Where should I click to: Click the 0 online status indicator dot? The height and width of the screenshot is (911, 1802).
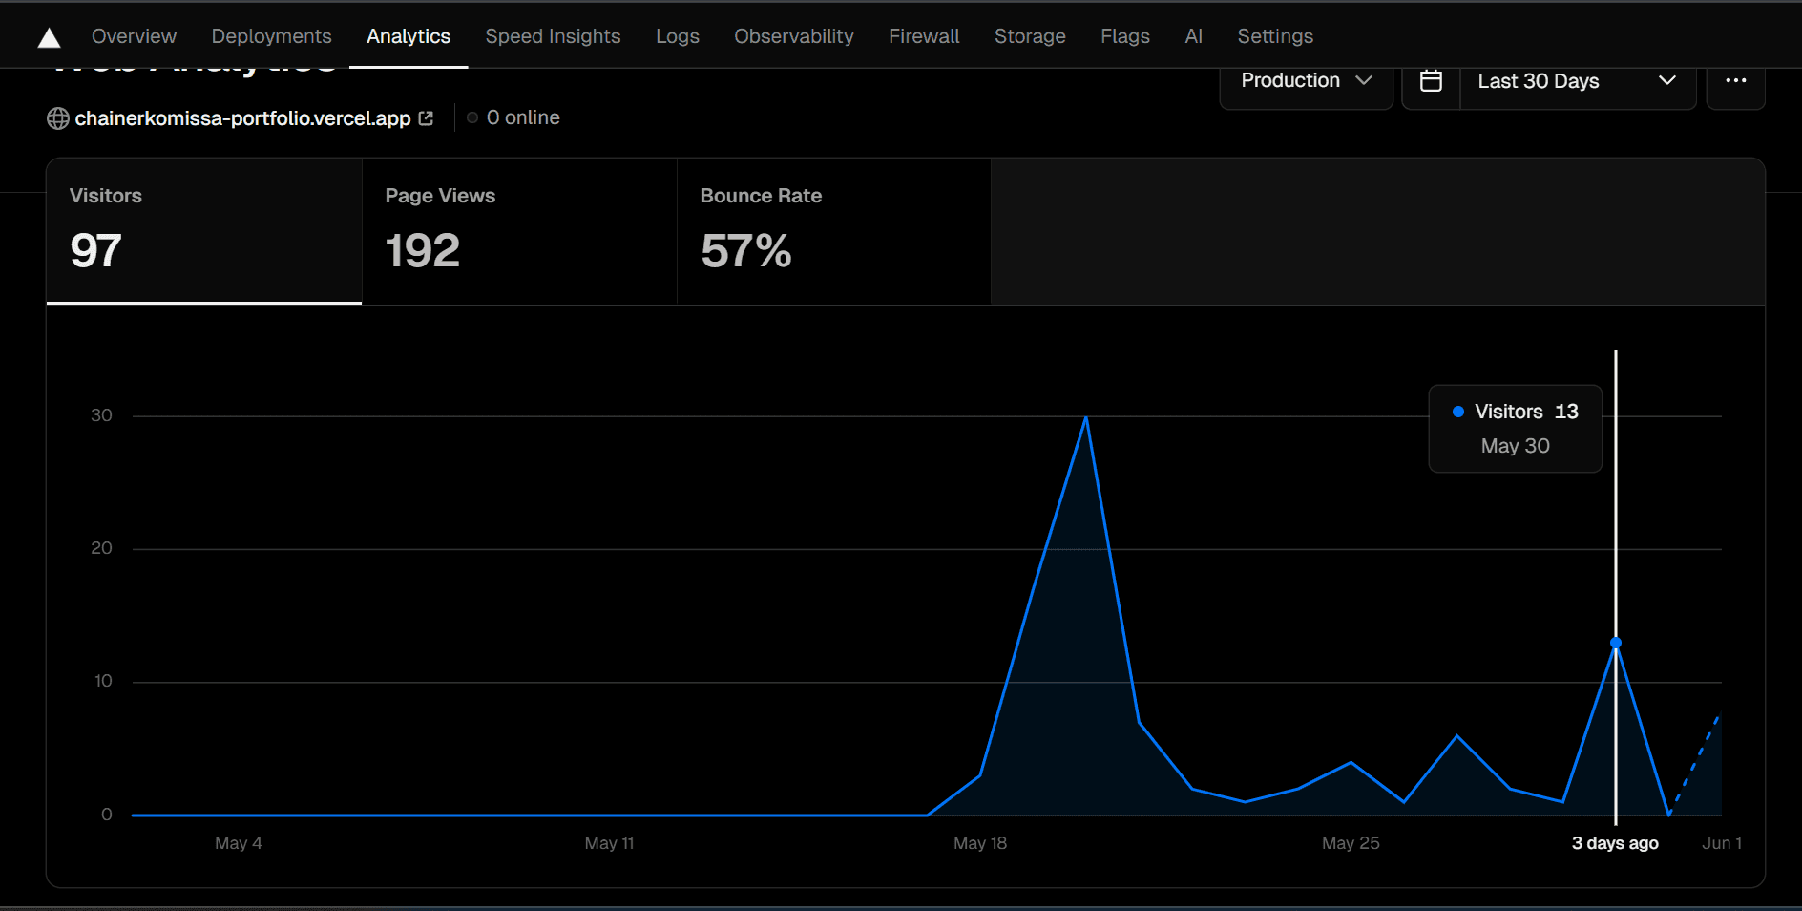[472, 117]
